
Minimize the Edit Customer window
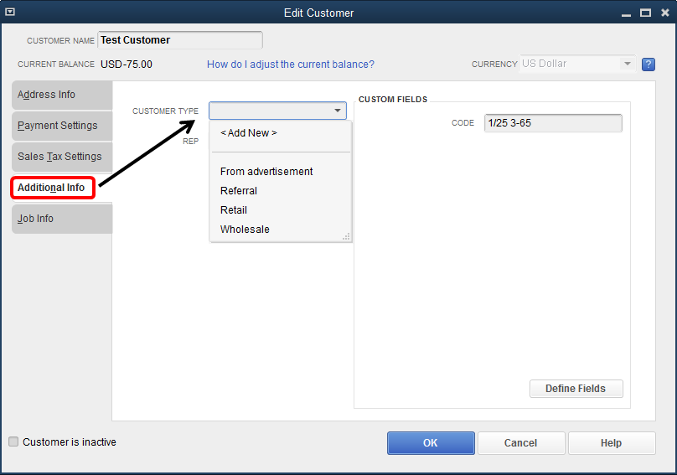coord(626,13)
